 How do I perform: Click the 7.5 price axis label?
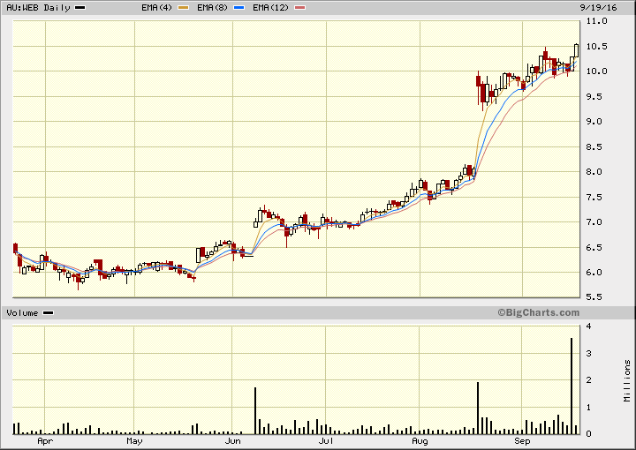coord(596,198)
